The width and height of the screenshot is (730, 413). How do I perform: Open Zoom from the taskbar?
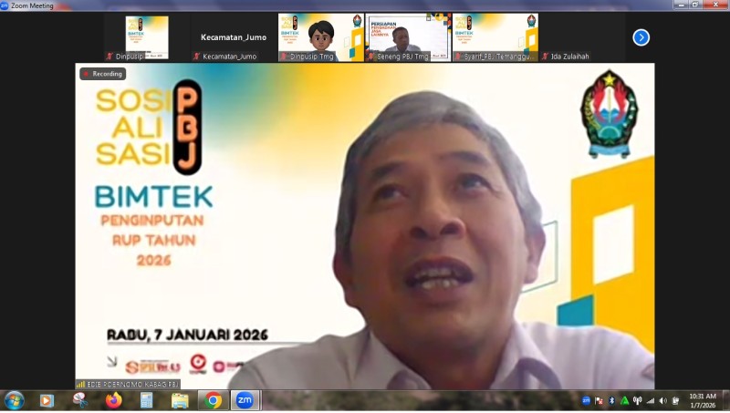click(x=245, y=400)
